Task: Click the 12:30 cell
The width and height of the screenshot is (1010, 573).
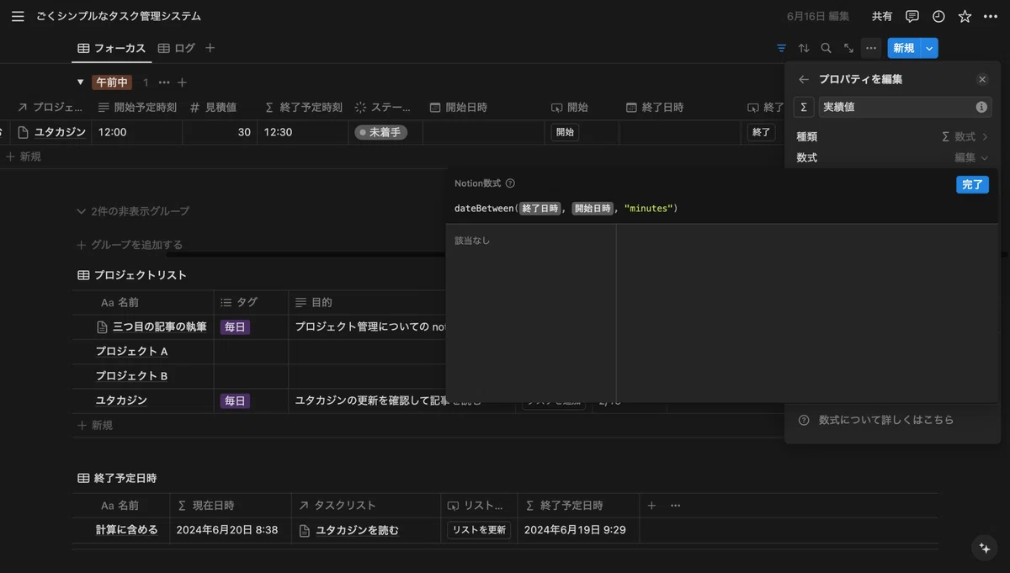Action: point(303,132)
